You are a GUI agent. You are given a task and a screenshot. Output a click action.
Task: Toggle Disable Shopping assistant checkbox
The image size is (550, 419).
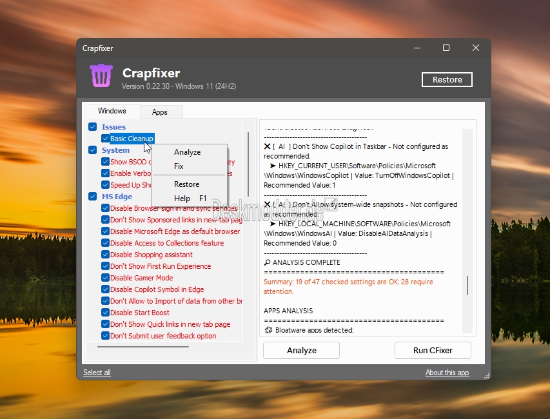click(105, 255)
